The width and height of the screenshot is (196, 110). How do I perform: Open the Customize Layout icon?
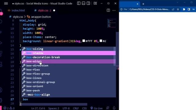95,3
